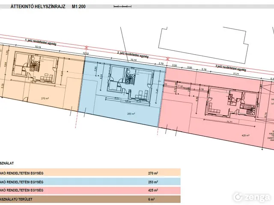Click the blue legend bar
Viewport: 274px width, 205px height.
90,182
